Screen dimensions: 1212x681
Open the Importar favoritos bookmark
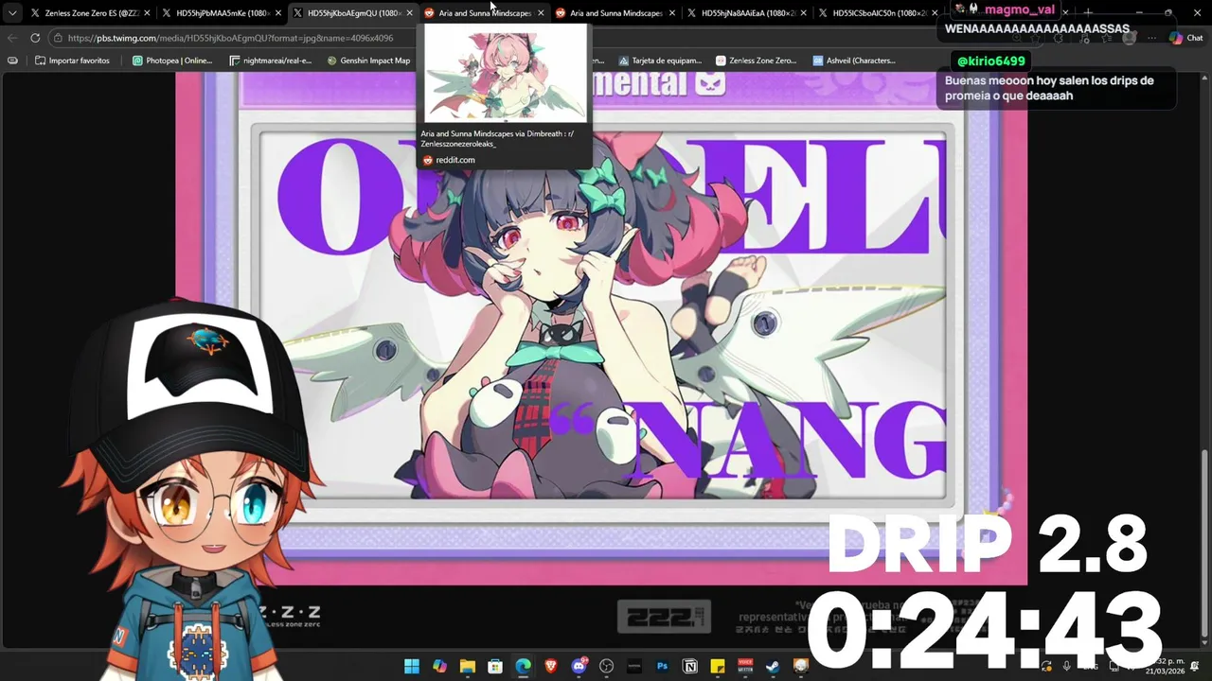click(x=72, y=61)
